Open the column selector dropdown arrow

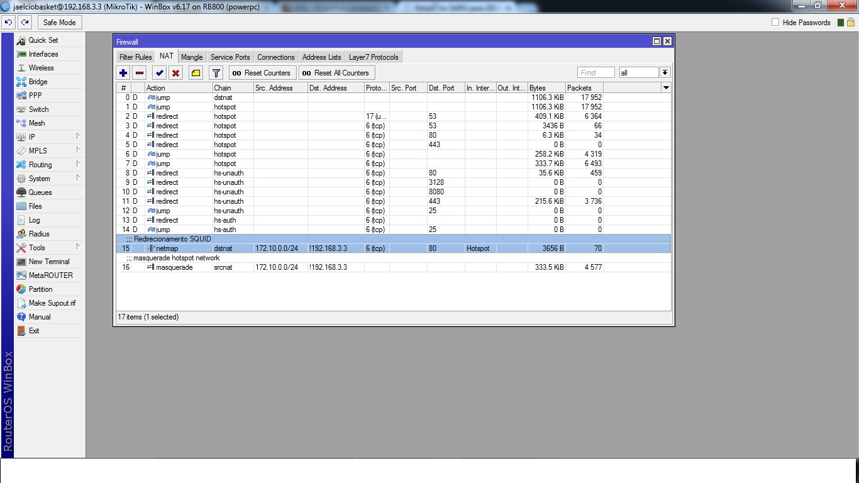(666, 88)
